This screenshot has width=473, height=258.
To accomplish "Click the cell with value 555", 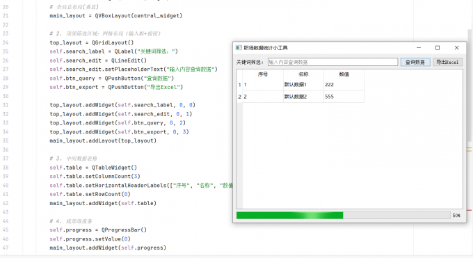I will 344,97.
